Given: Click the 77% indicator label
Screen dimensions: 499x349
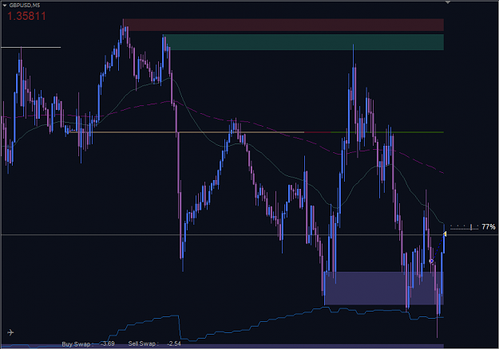Looking at the screenshot, I should click(x=489, y=227).
